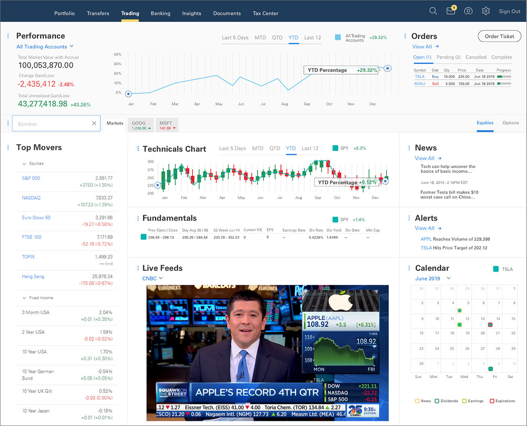Select the MSFT ticker tab

coord(167,125)
